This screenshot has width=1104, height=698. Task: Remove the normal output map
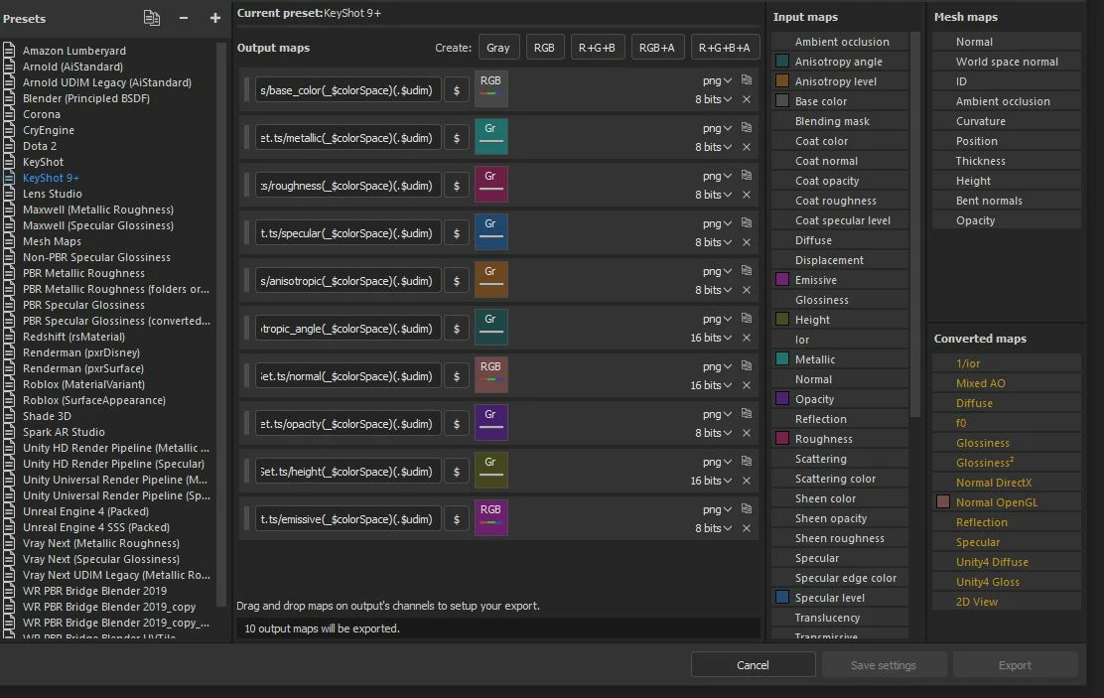coord(747,385)
